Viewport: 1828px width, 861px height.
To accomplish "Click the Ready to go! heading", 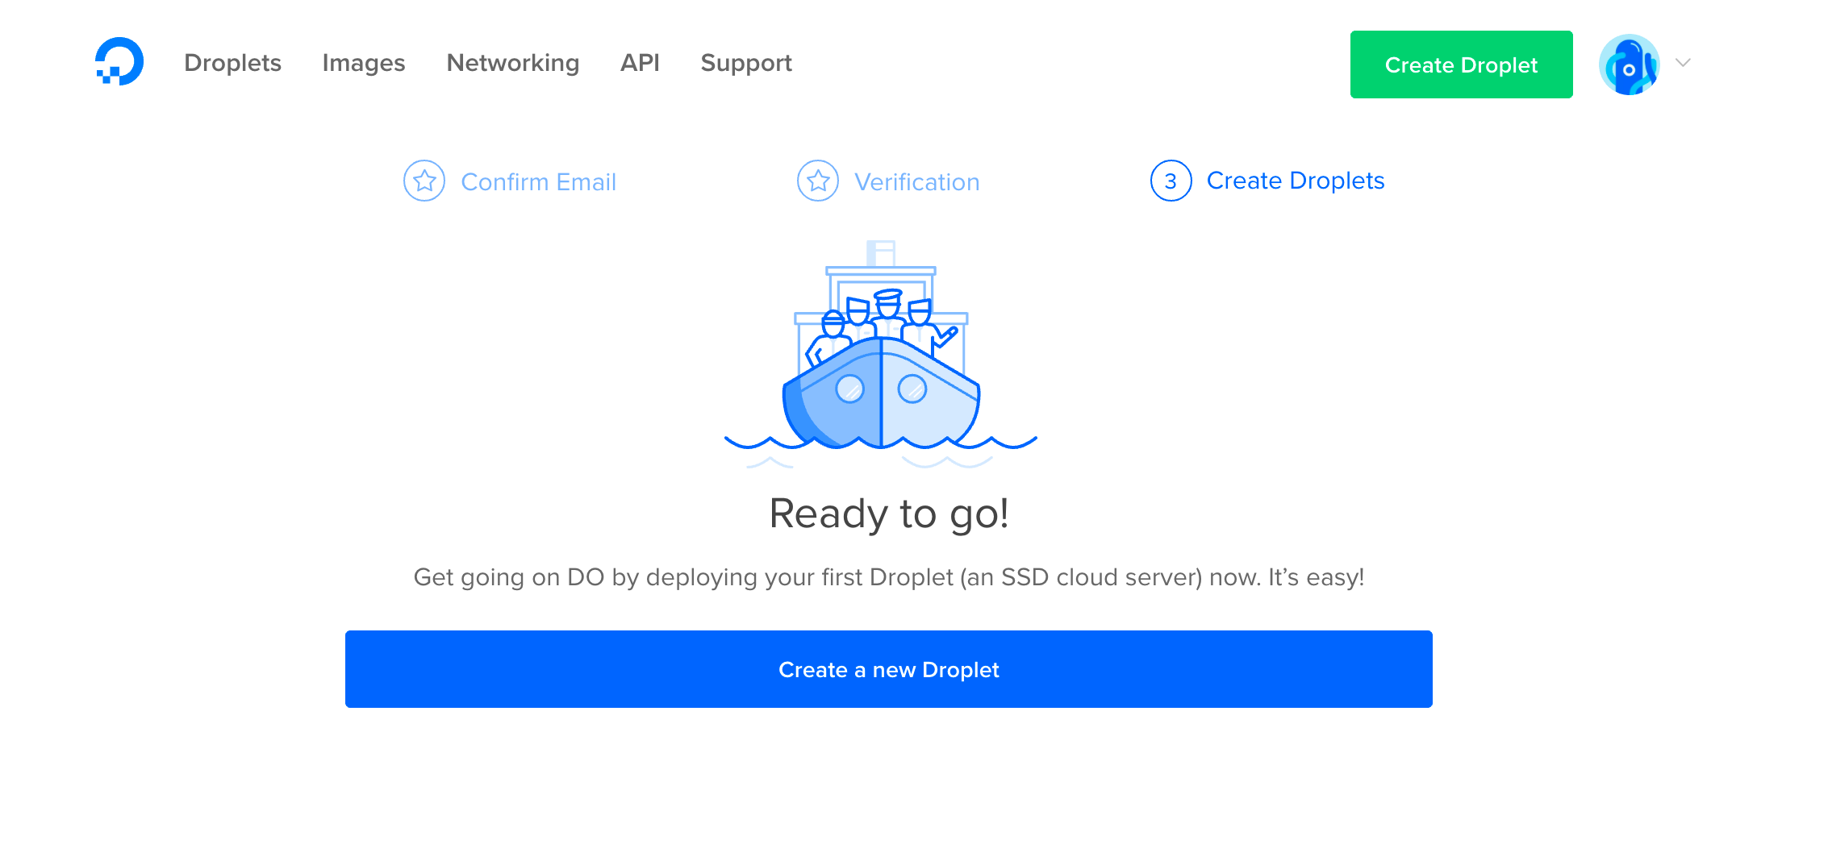I will pyautogui.click(x=889, y=514).
